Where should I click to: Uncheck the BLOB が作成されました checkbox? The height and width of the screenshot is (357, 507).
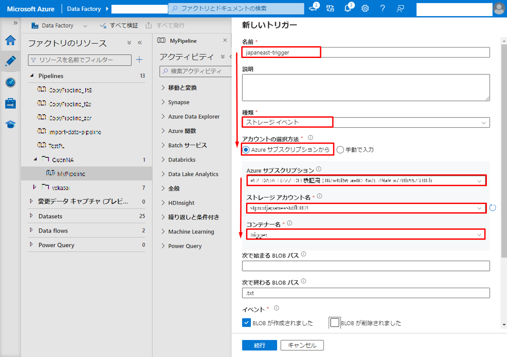pos(246,323)
